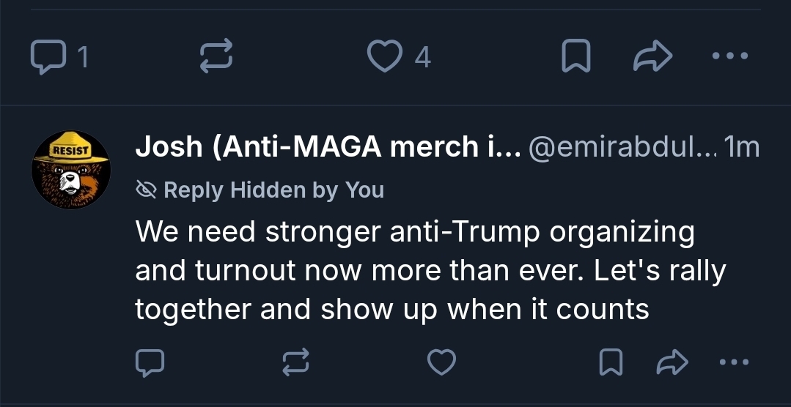This screenshot has width=791, height=407.
Task: Like the top post with 4 likes
Action: click(x=386, y=57)
